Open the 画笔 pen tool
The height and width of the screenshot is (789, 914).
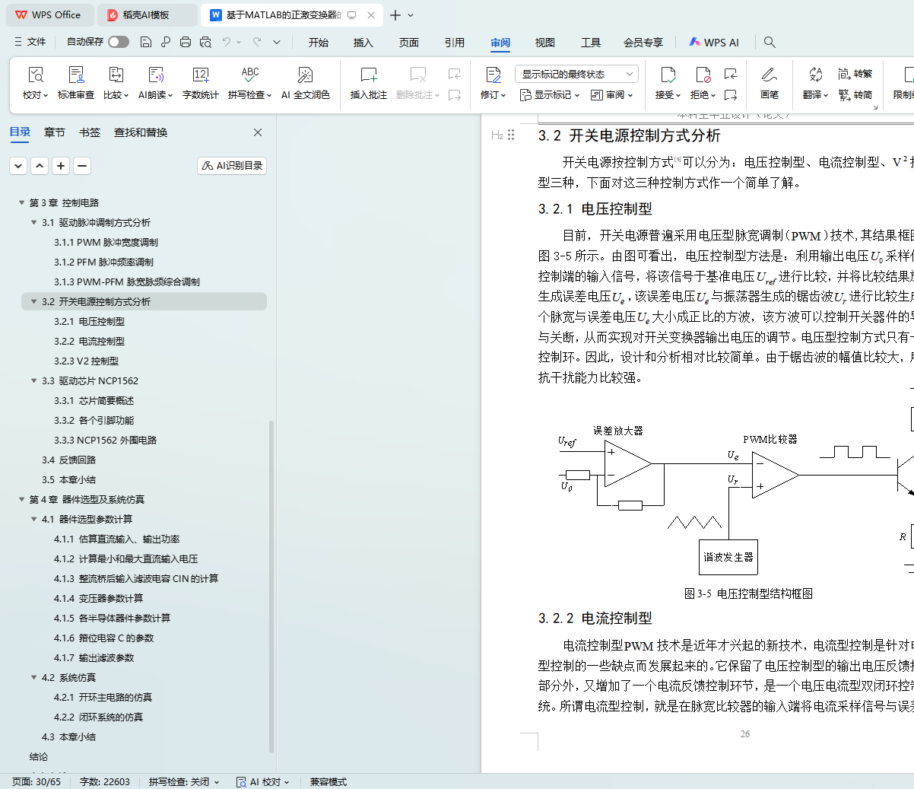[x=769, y=82]
